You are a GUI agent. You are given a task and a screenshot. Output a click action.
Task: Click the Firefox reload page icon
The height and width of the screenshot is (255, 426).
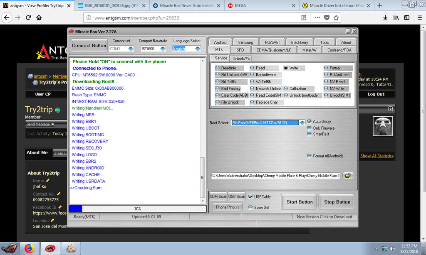point(28,17)
